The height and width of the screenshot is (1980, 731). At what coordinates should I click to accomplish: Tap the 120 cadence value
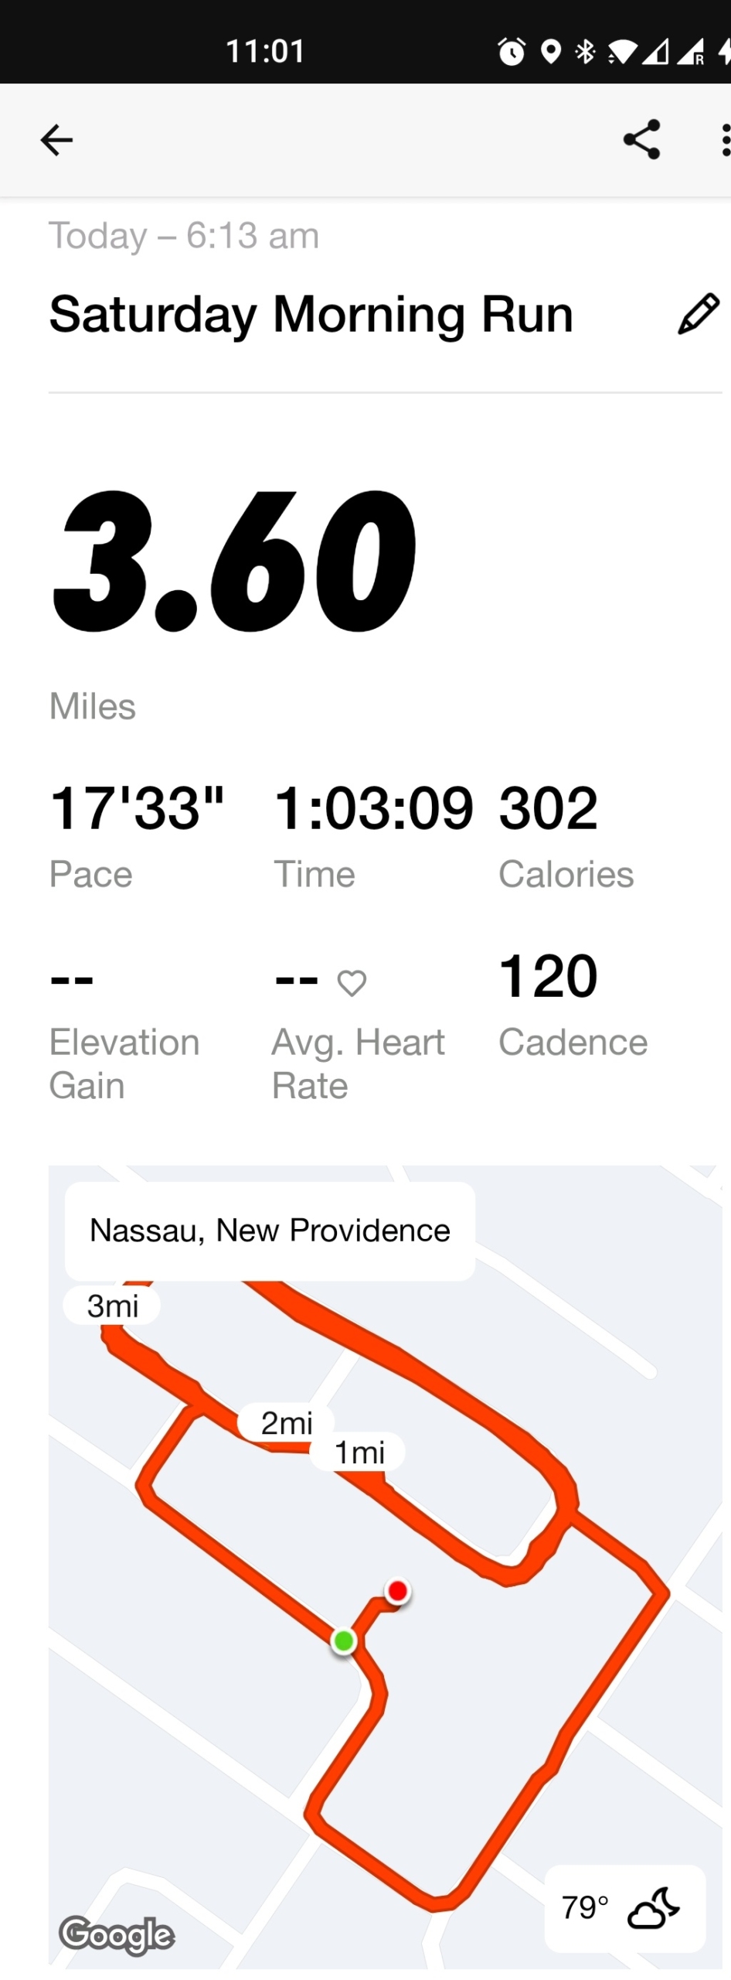pos(548,976)
